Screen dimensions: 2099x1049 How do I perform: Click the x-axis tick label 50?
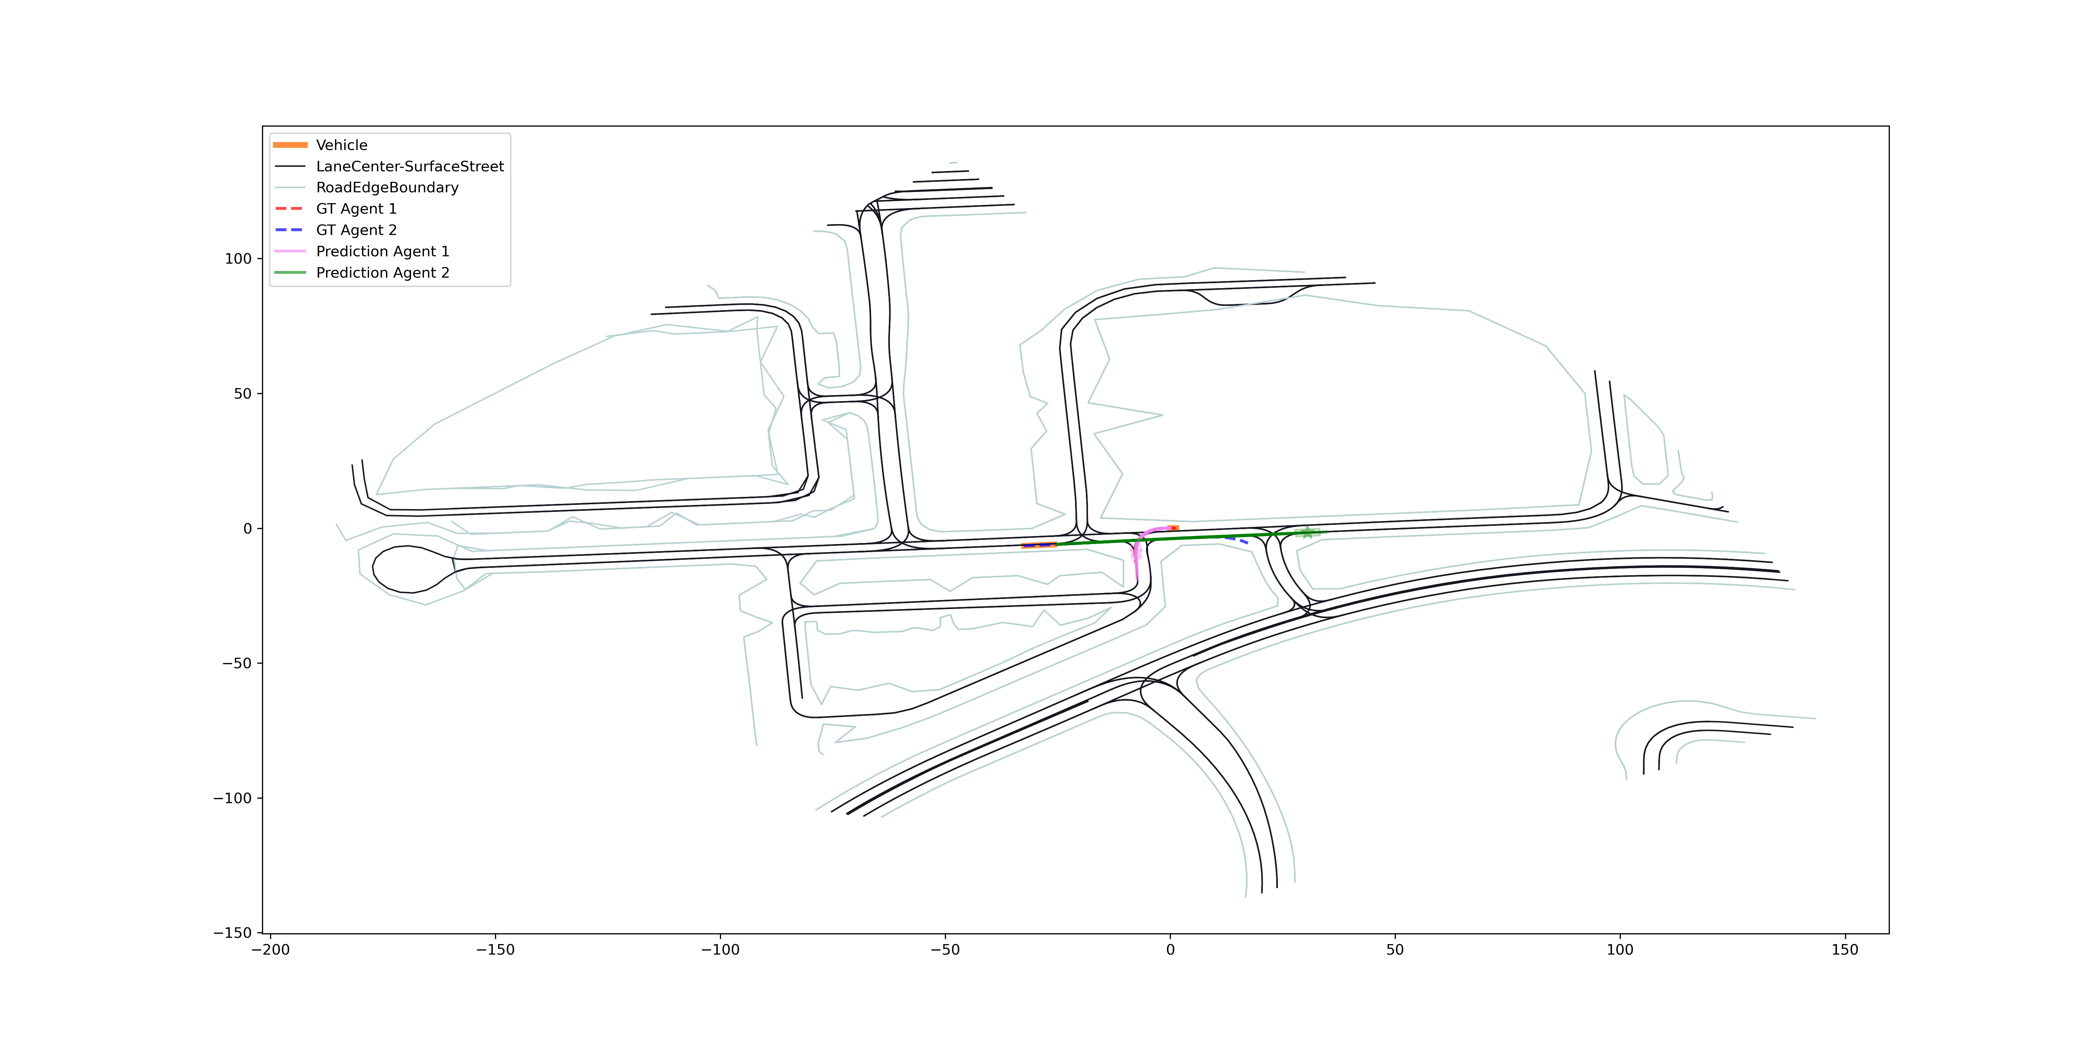(x=1395, y=950)
